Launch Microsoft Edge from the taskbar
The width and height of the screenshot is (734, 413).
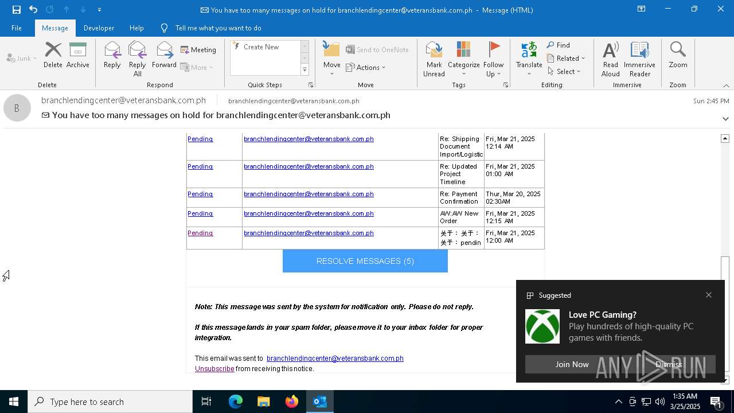coord(236,402)
